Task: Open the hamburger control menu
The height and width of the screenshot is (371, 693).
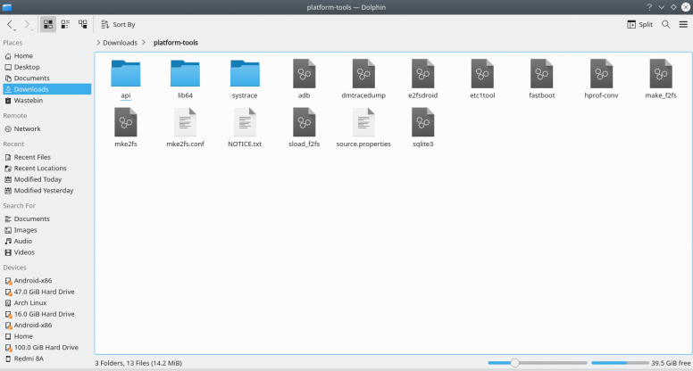Action: click(683, 24)
